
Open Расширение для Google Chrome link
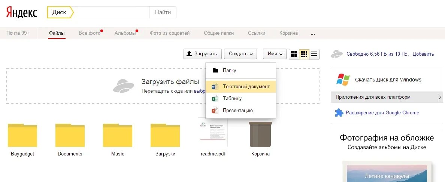click(x=382, y=112)
